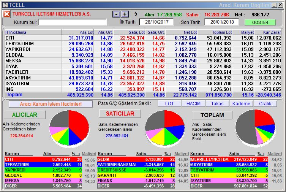
Task: Click the question mark icon in the title bar
Action: click(6, 5)
